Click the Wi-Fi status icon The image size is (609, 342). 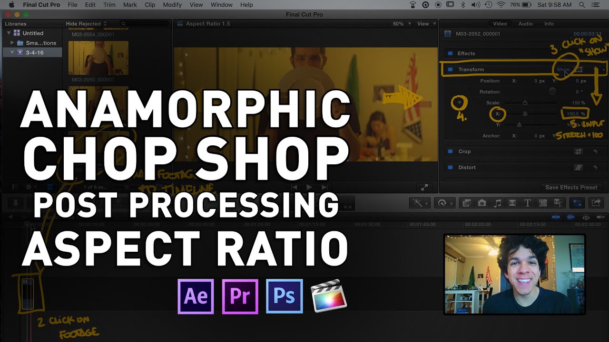click(501, 5)
